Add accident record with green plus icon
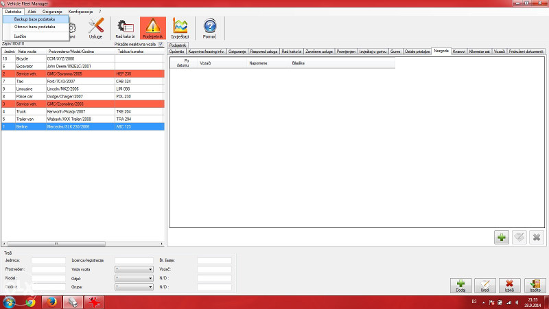Viewport: 549px width, 309px height. point(502,237)
